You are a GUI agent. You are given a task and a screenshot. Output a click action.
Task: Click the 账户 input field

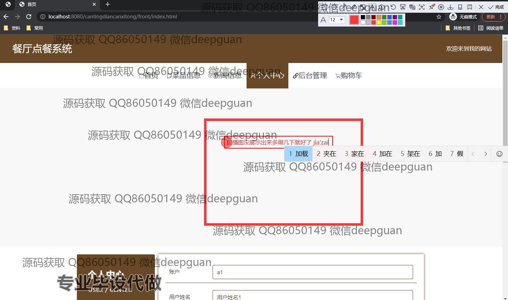coord(312,272)
